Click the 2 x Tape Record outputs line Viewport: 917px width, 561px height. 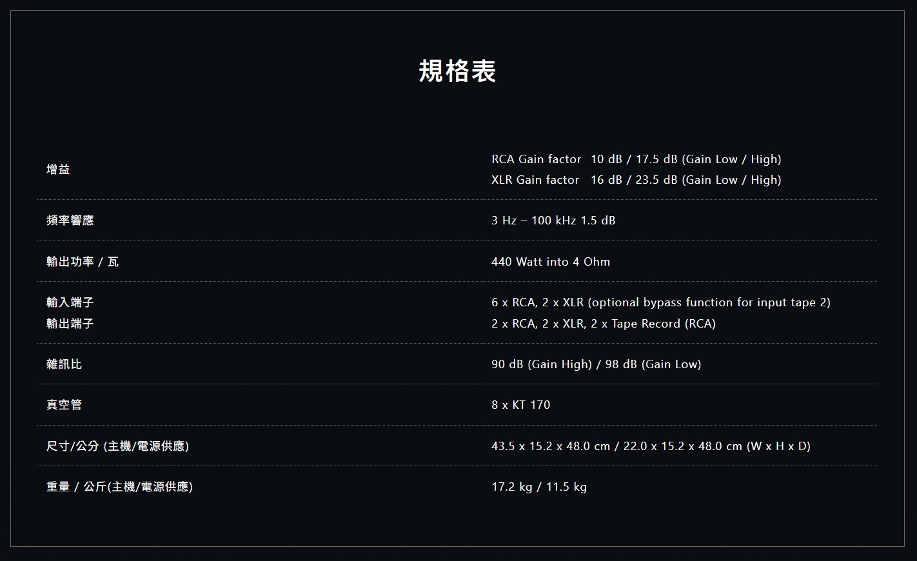click(x=603, y=324)
